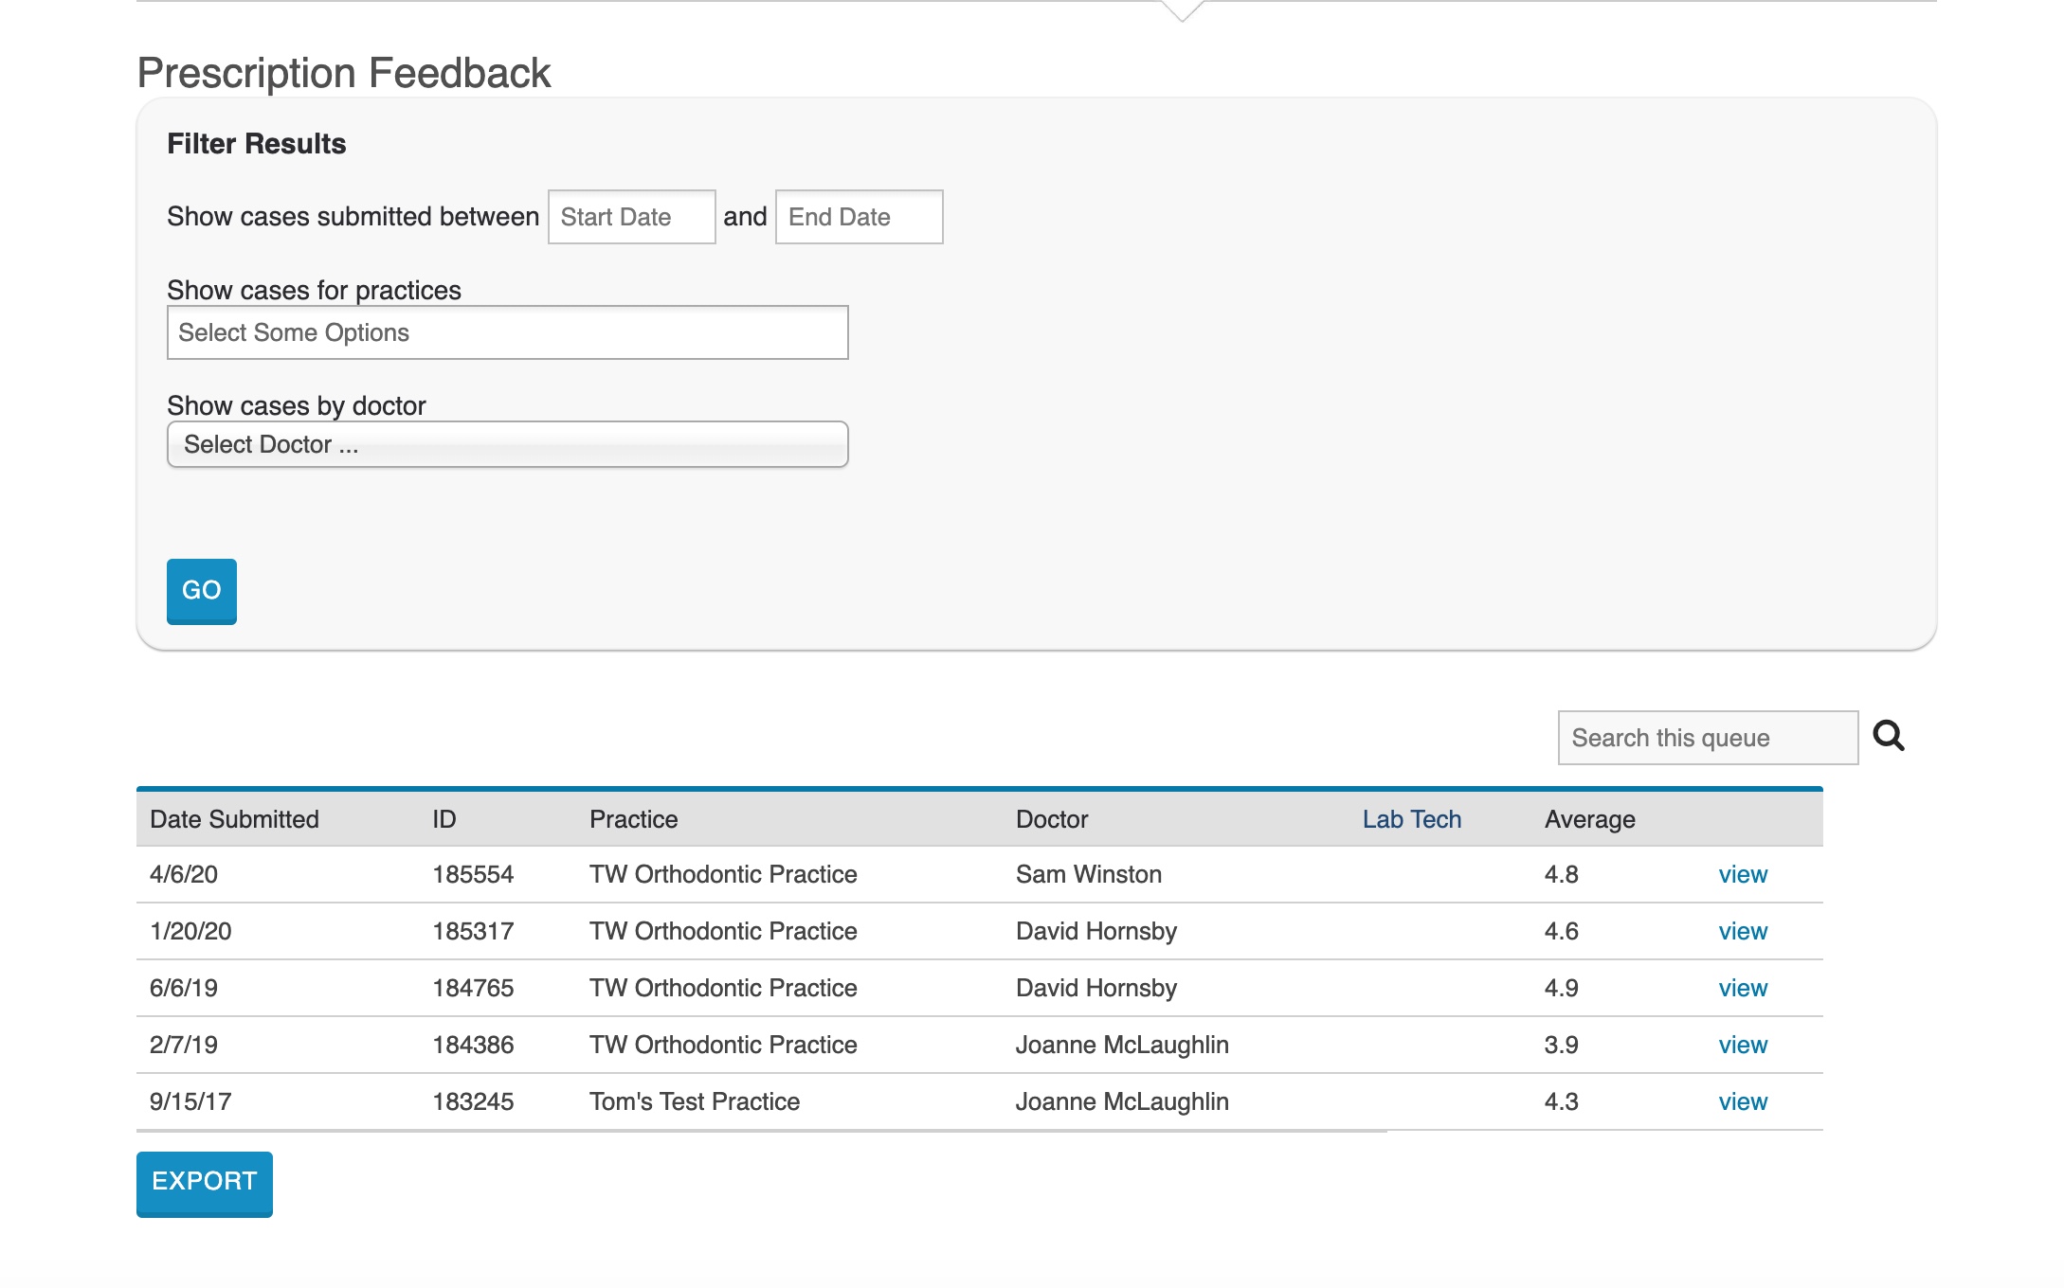
Task: View case 184386 feedback
Action: [1742, 1045]
